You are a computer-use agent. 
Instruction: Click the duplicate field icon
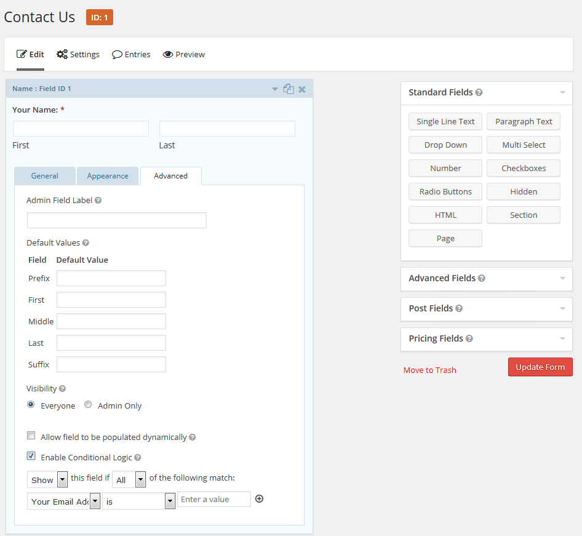click(288, 89)
